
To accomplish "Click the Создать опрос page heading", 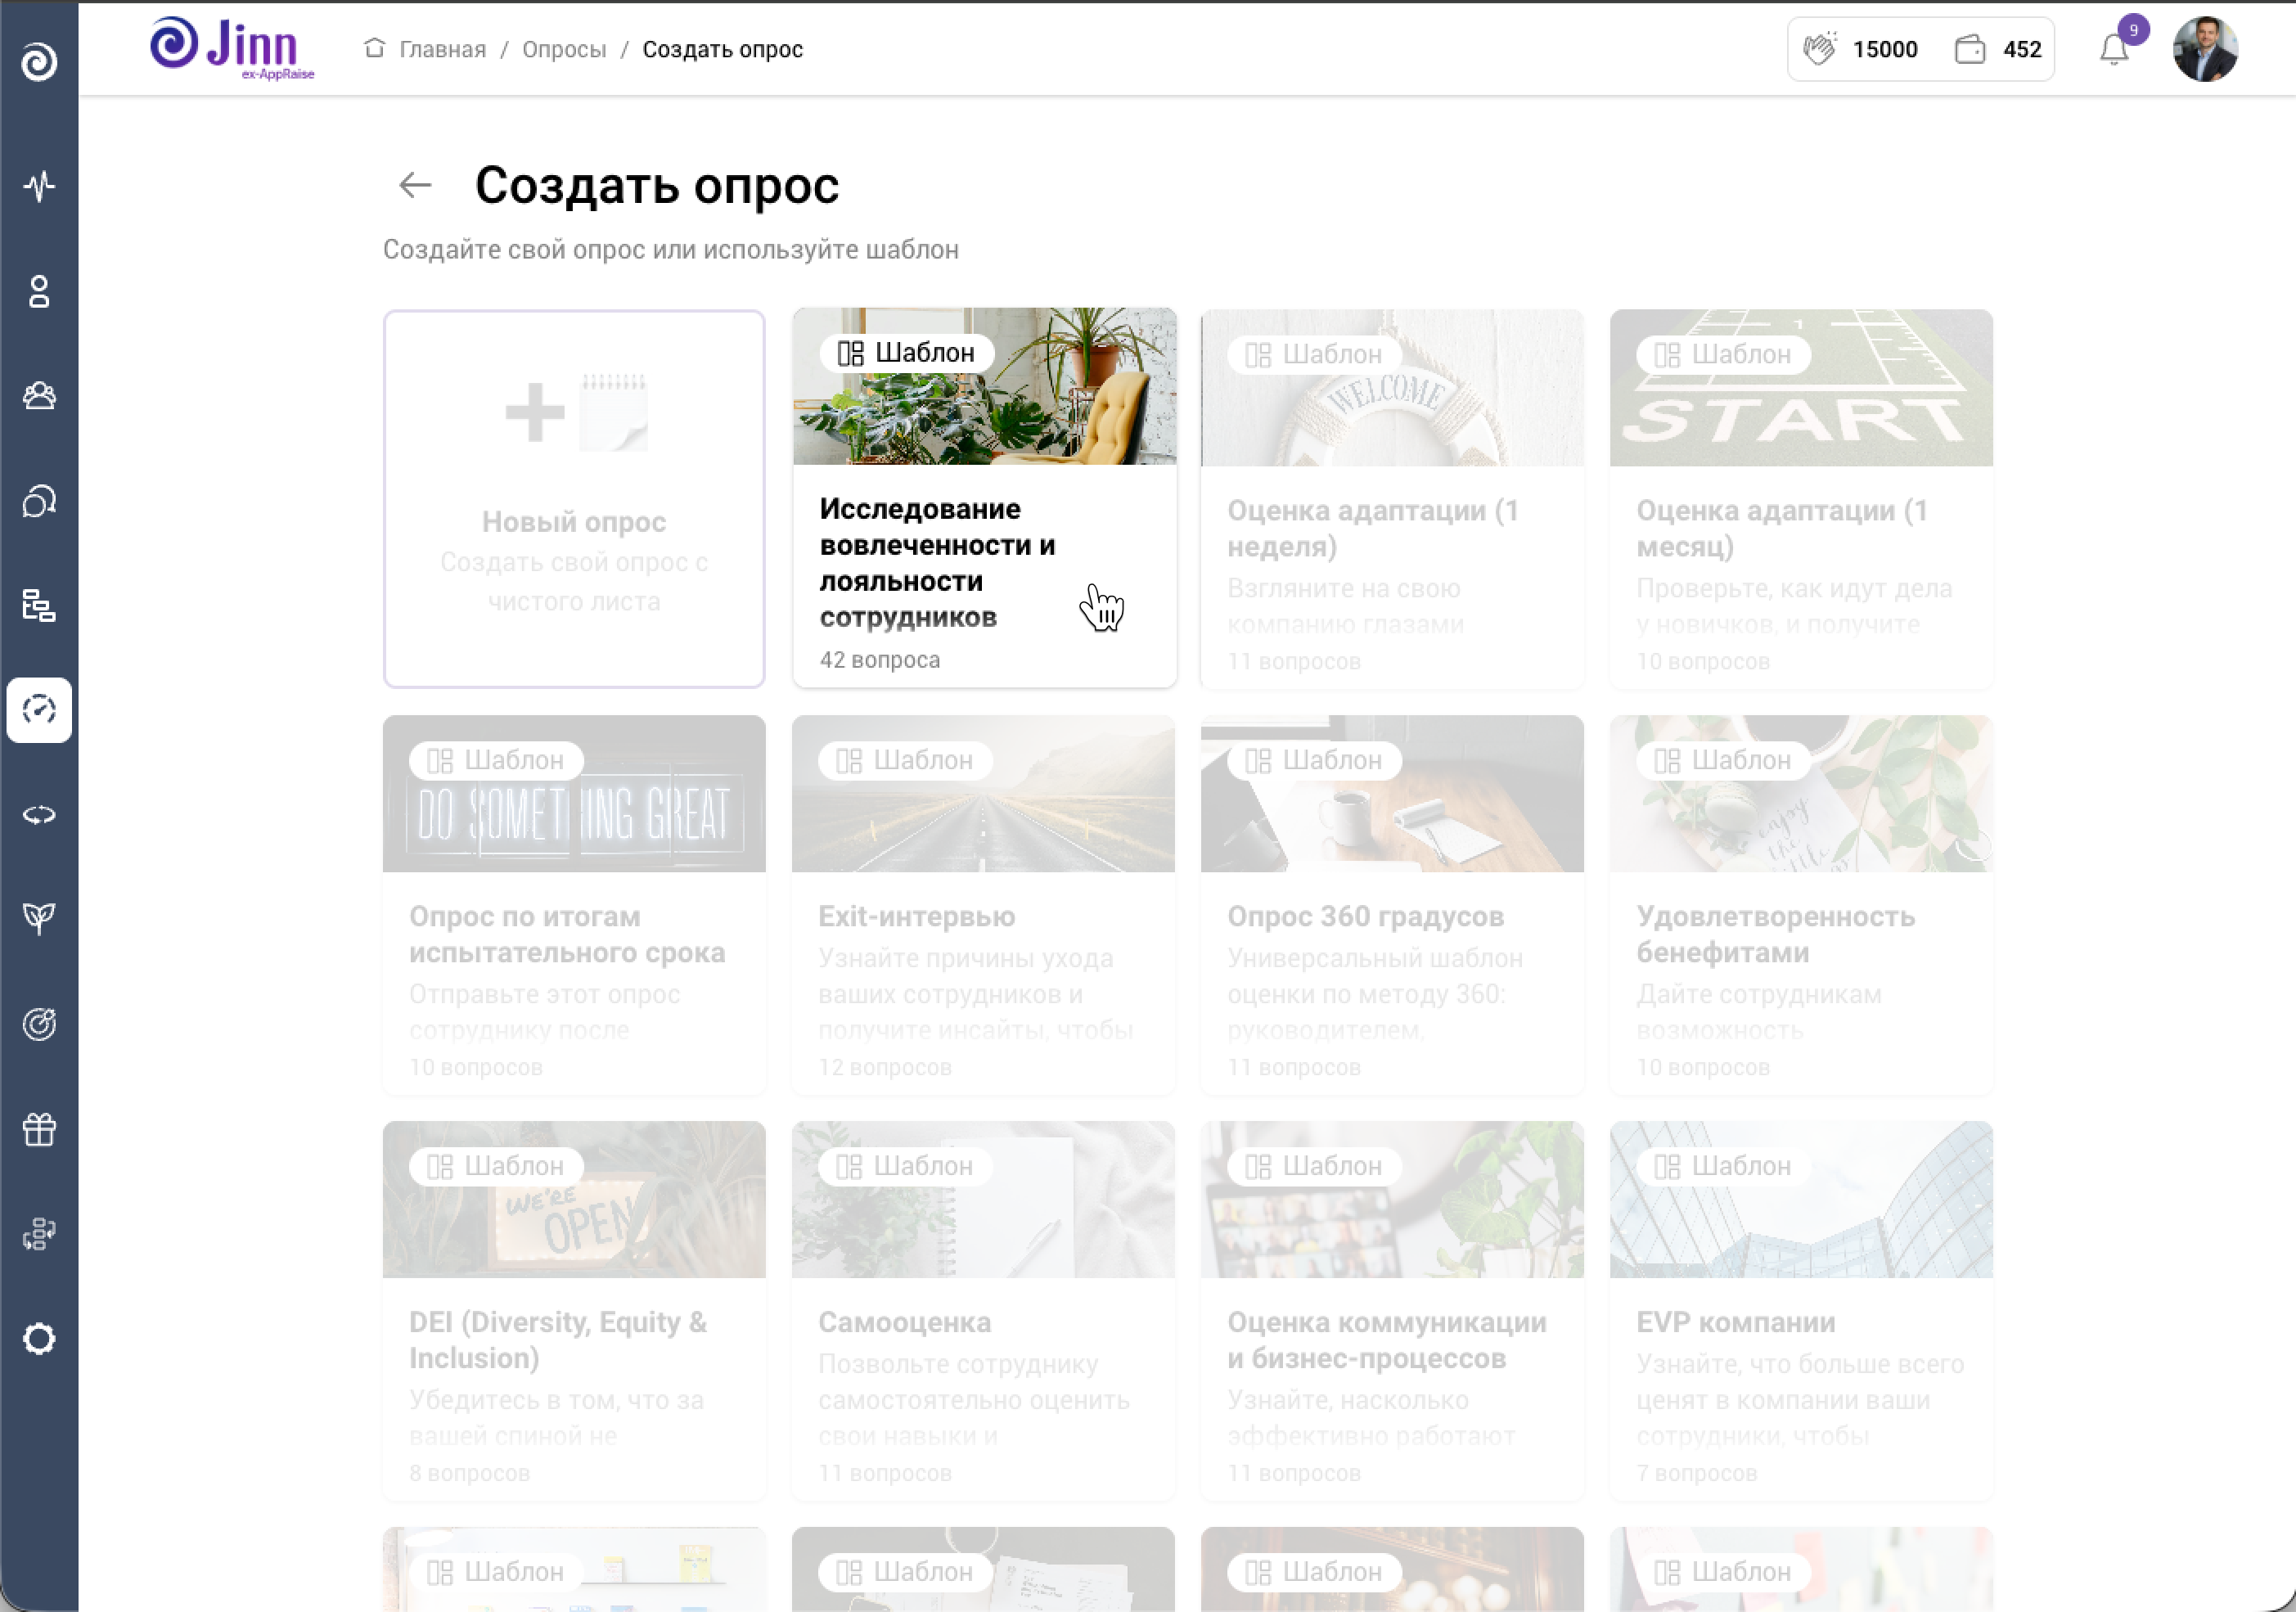I will pyautogui.click(x=657, y=186).
